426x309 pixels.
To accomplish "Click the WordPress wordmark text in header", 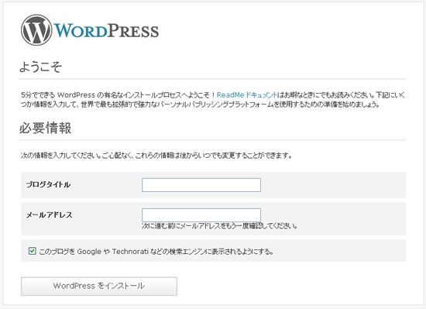I will (x=106, y=30).
